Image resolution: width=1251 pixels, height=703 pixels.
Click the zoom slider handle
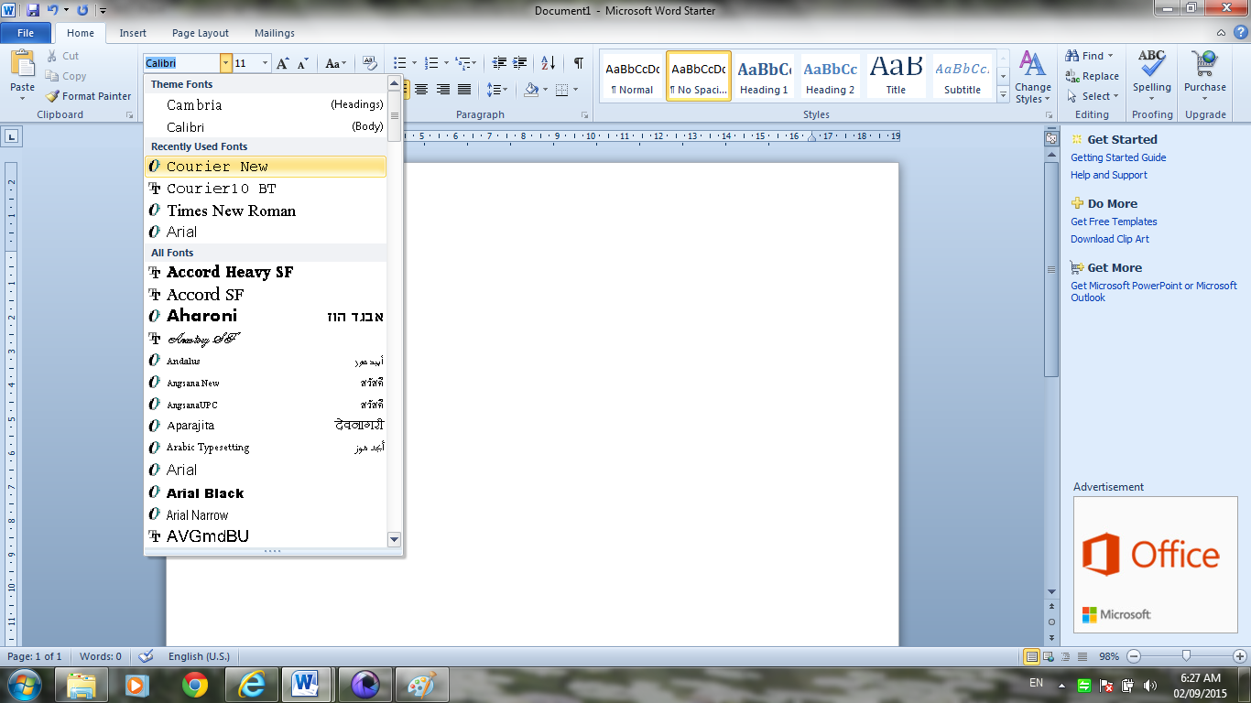pos(1187,655)
